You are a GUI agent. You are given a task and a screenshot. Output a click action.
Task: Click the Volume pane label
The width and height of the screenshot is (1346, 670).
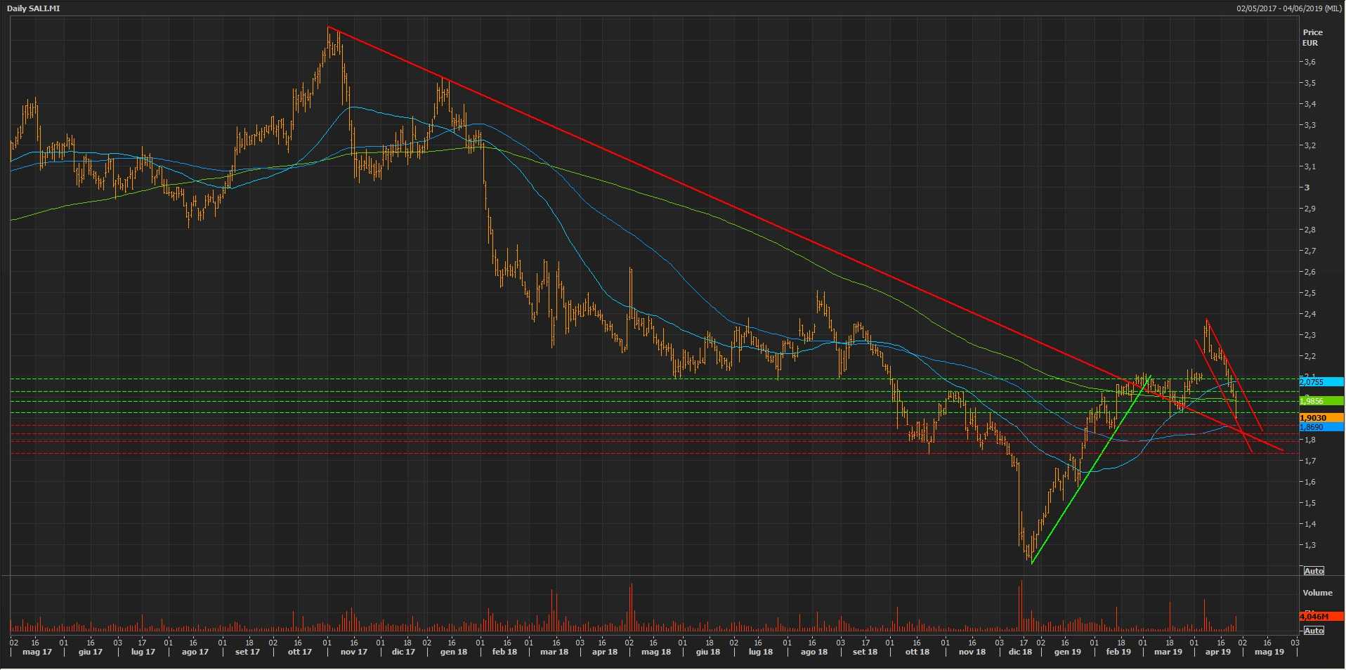(1317, 593)
